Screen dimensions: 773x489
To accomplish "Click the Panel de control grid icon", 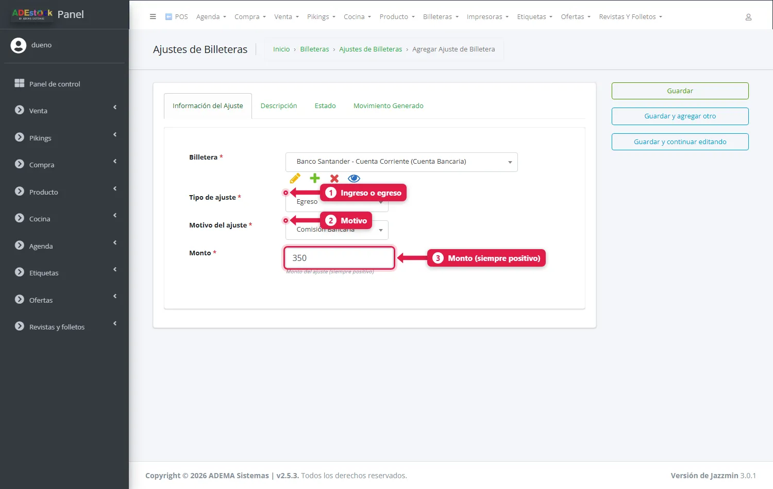I will pos(20,83).
